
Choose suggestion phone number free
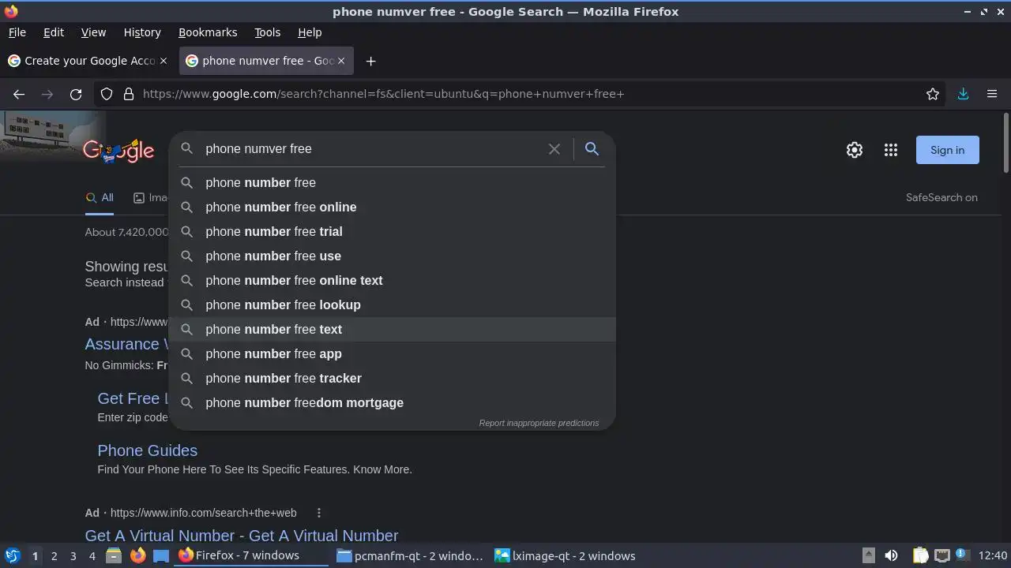click(x=393, y=182)
